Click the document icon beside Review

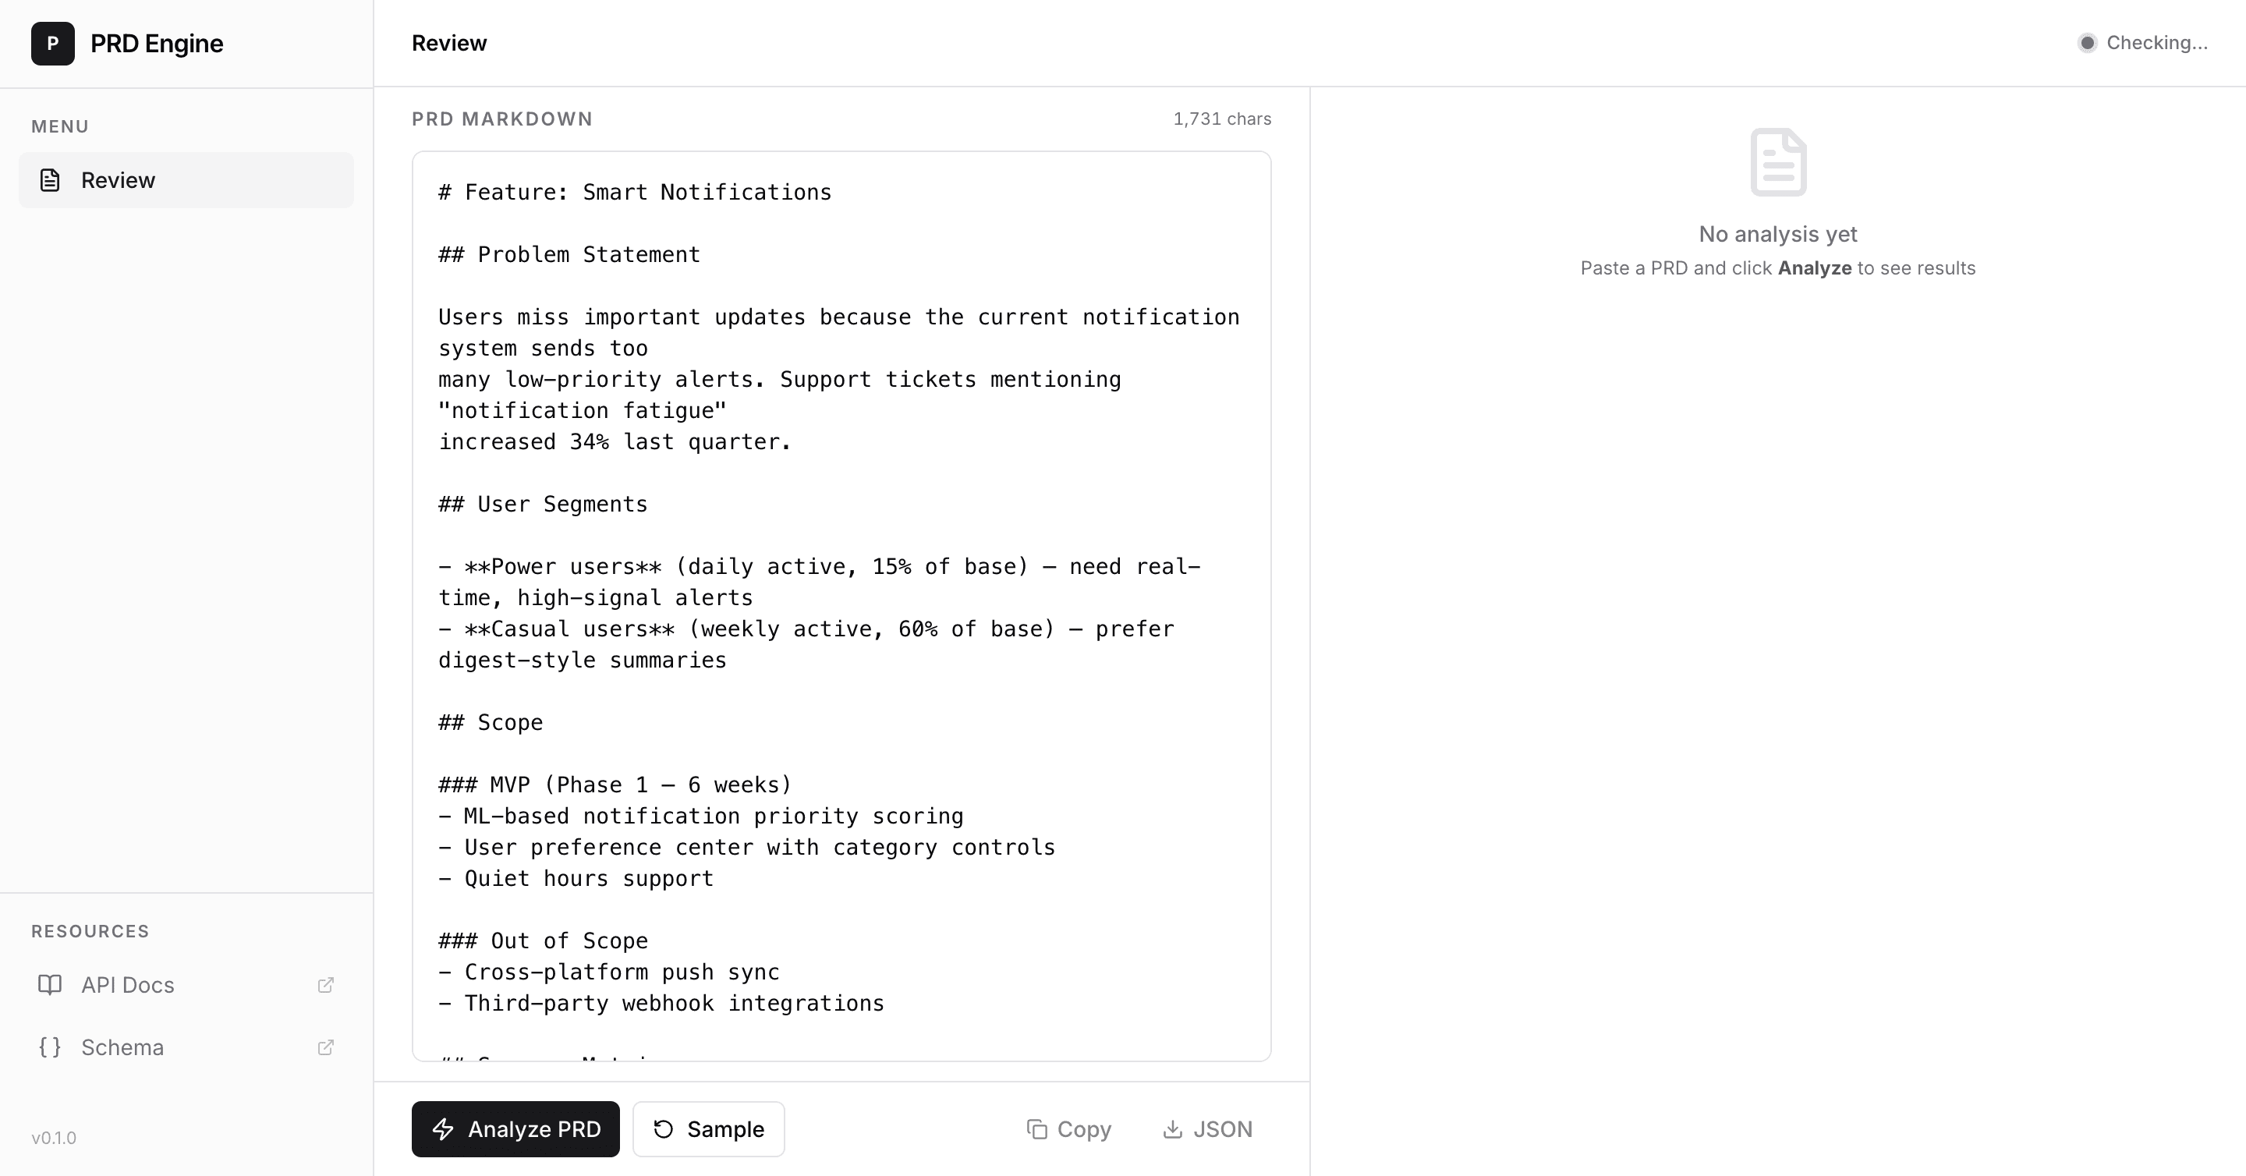pyautogui.click(x=49, y=179)
